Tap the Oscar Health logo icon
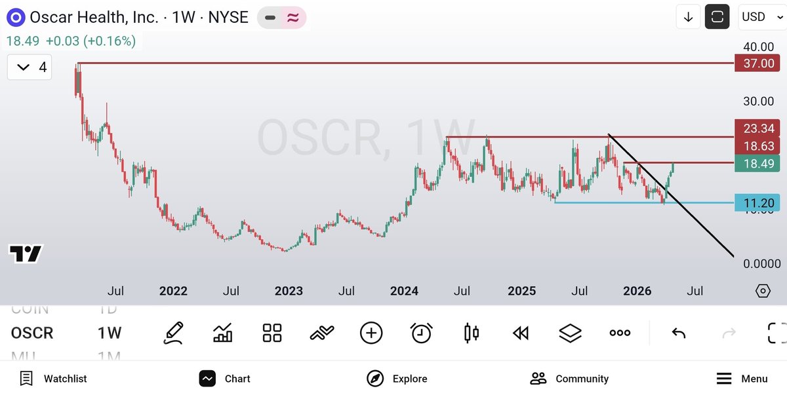Image resolution: width=787 pixels, height=397 pixels. click(15, 18)
